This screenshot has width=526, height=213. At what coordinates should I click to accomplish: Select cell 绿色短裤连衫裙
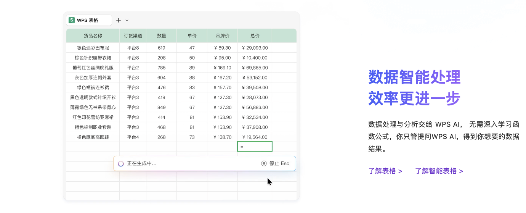point(93,87)
